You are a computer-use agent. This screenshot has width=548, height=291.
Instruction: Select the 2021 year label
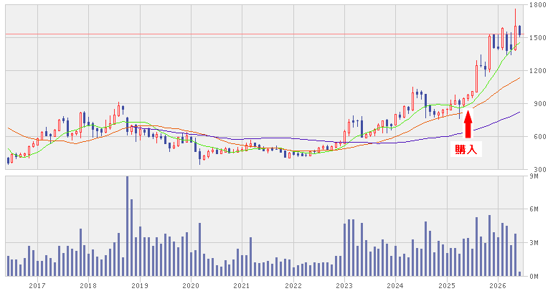pos(242,286)
